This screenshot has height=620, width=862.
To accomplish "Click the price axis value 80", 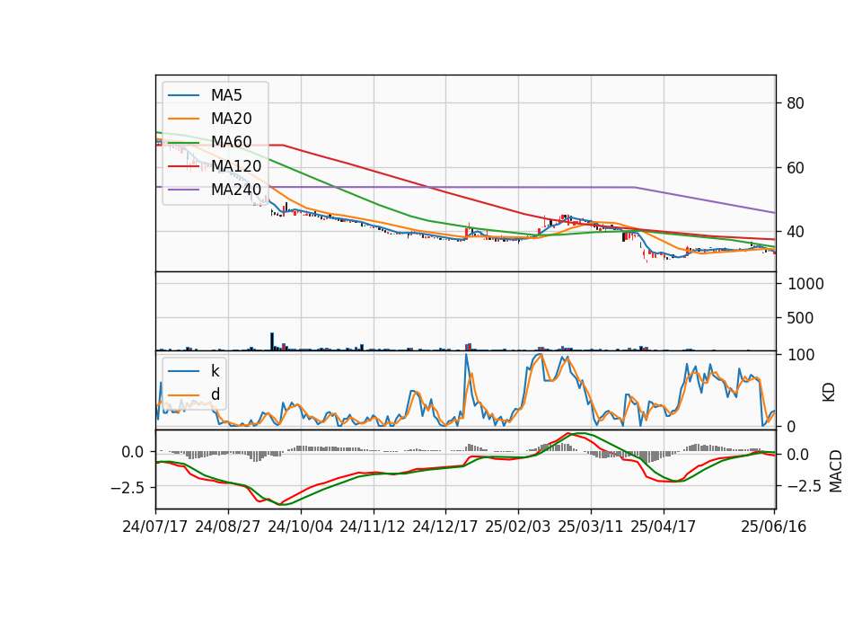I will 796,103.
